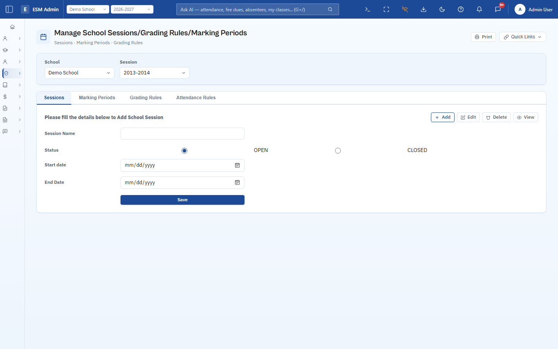
Task: Click the Admin User name text
Action: (x=541, y=9)
